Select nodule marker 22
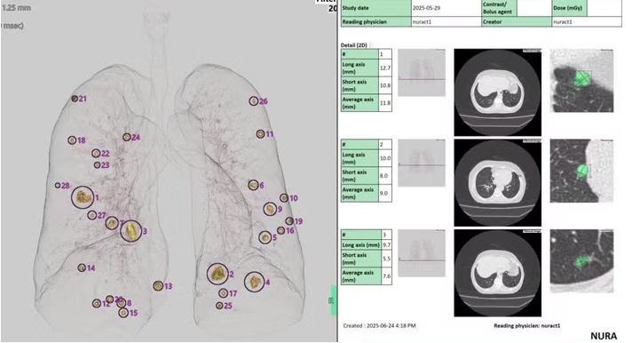This screenshot has width=632, height=343. click(x=96, y=154)
